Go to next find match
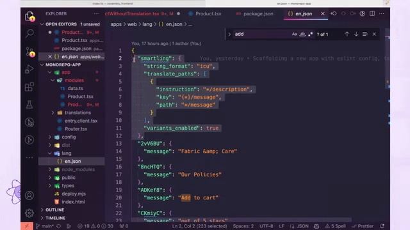410x230 pixels. [x=356, y=34]
